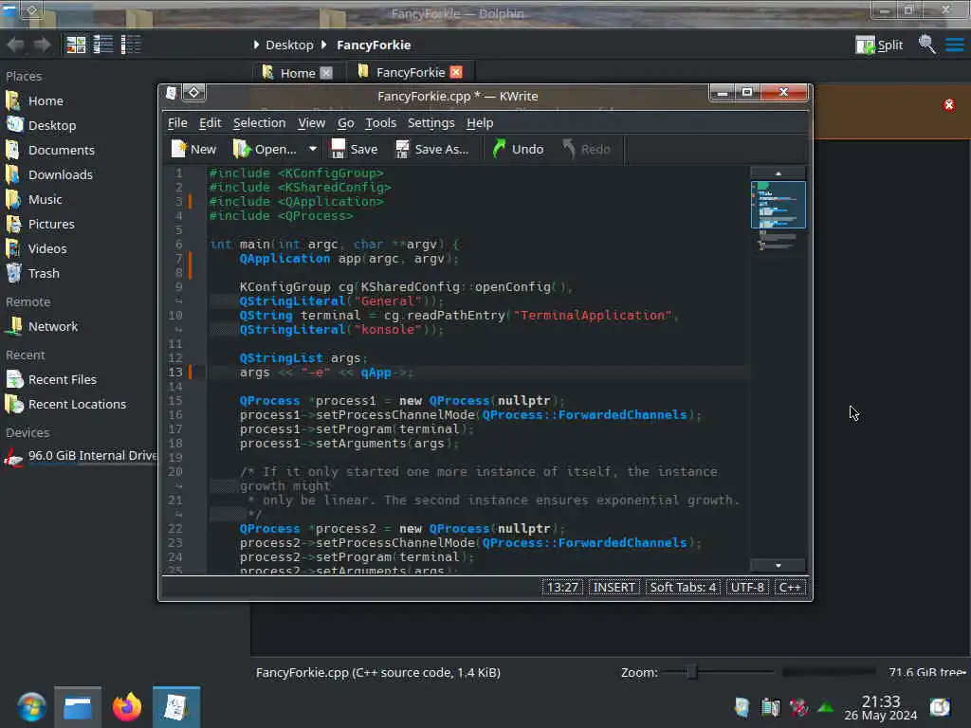Open the Soft Tabs: 4 indentation dropdown

[x=683, y=587]
